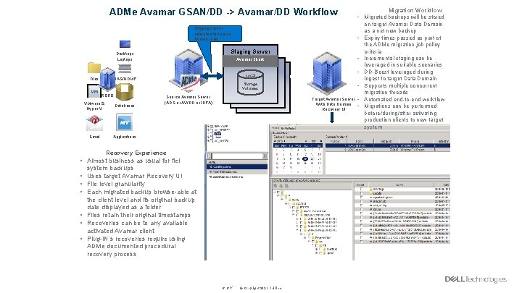Click the NAS/NDMP storage icon

[125, 69]
